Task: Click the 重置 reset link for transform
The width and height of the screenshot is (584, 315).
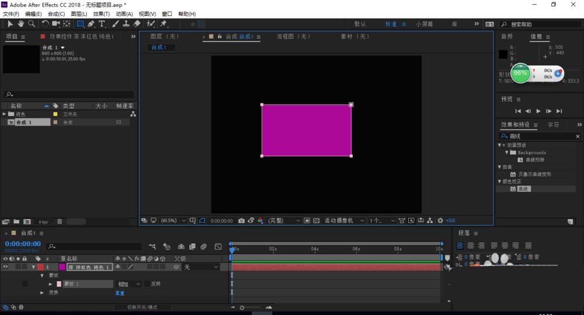Action: coord(120,293)
